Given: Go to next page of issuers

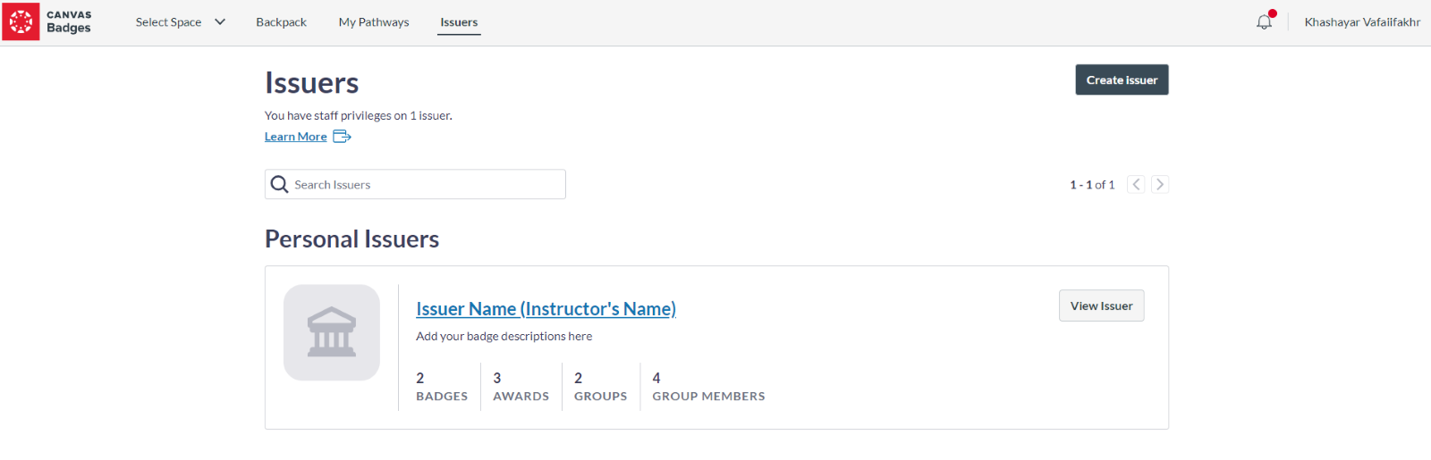Looking at the screenshot, I should point(1160,184).
